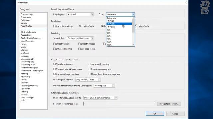This screenshot has width=213, height=119.
Task: Toggle Use page cache checkbox
Action: tap(79, 49)
